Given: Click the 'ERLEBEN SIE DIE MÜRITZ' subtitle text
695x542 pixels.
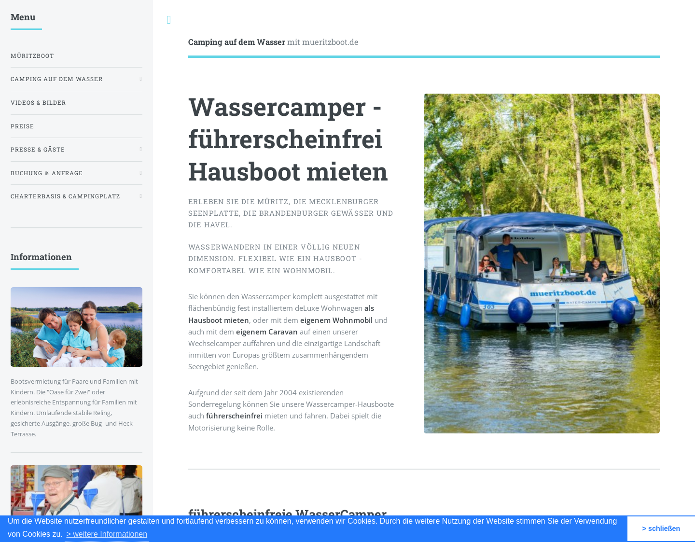Looking at the screenshot, I should [x=291, y=213].
